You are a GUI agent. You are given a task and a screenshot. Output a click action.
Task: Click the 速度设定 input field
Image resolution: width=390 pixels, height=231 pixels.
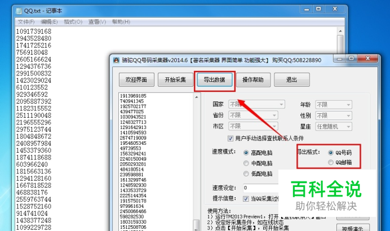pos(260,188)
